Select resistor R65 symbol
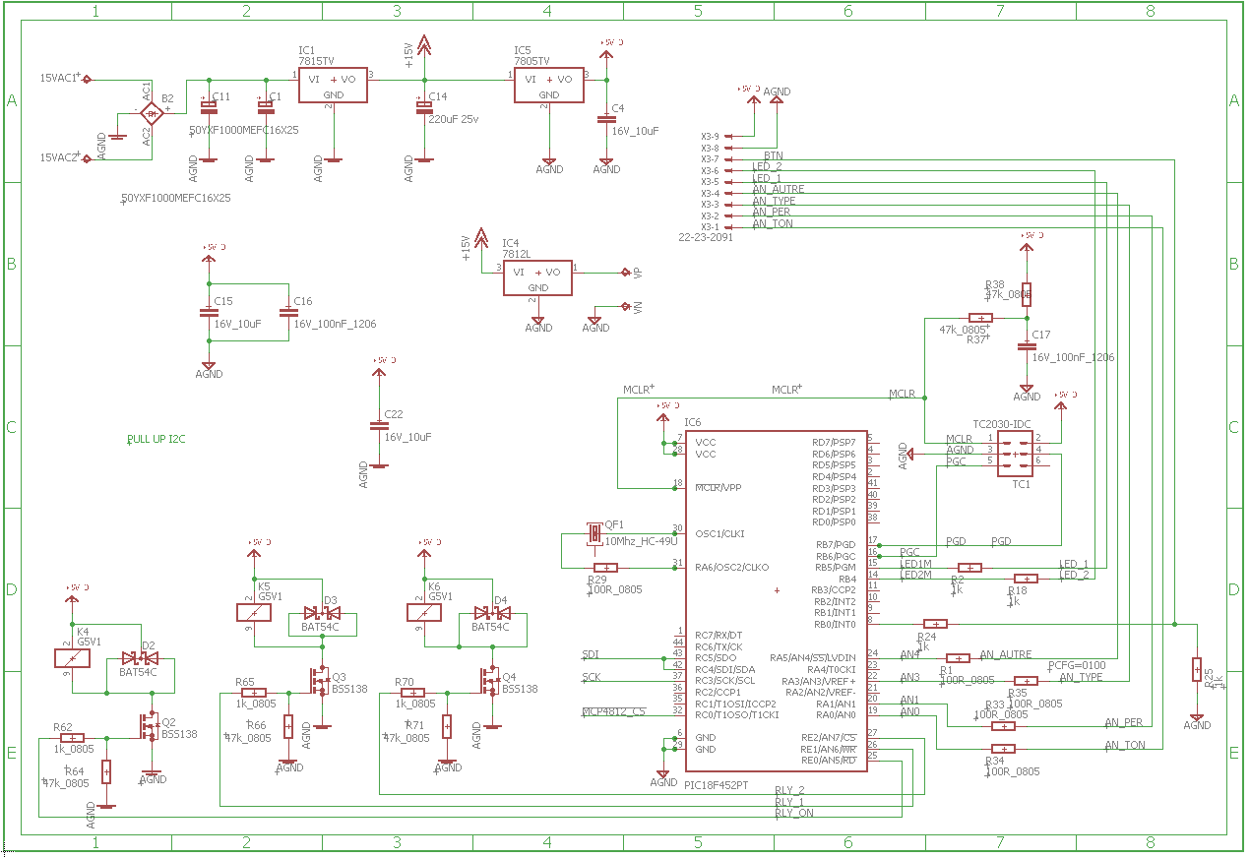 pyautogui.click(x=254, y=693)
